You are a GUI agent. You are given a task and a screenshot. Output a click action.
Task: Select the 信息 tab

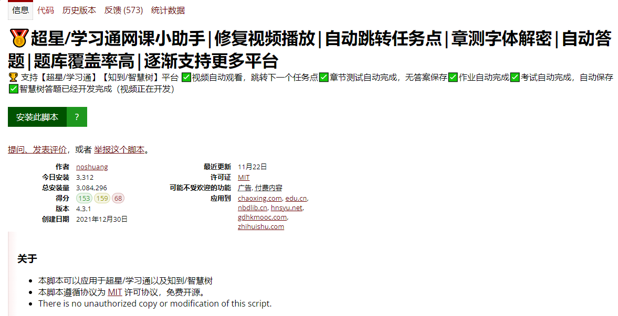tap(20, 10)
